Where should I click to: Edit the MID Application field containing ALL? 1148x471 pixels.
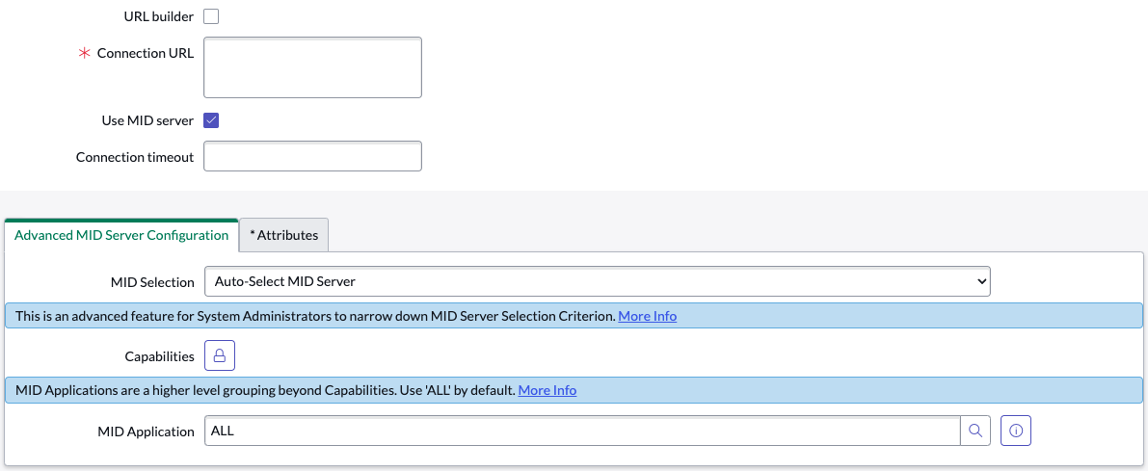(582, 431)
